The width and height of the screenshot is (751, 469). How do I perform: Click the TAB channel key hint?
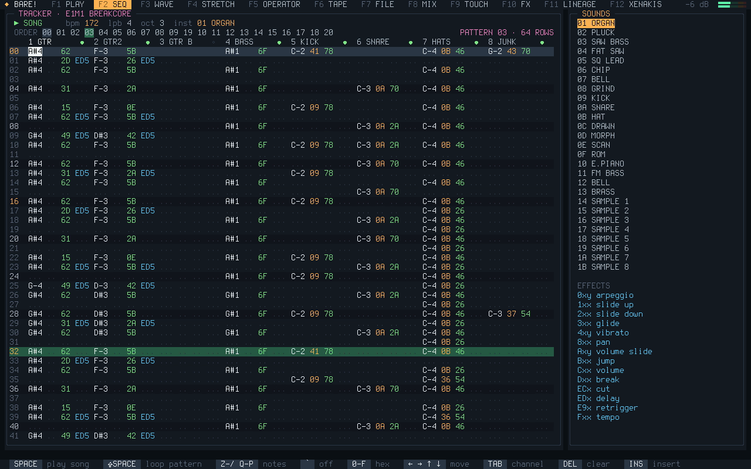(x=514, y=464)
